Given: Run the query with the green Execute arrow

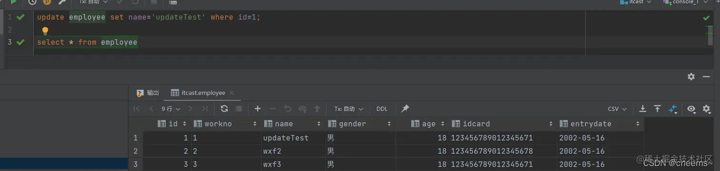Looking at the screenshot, I should click(14, 2).
